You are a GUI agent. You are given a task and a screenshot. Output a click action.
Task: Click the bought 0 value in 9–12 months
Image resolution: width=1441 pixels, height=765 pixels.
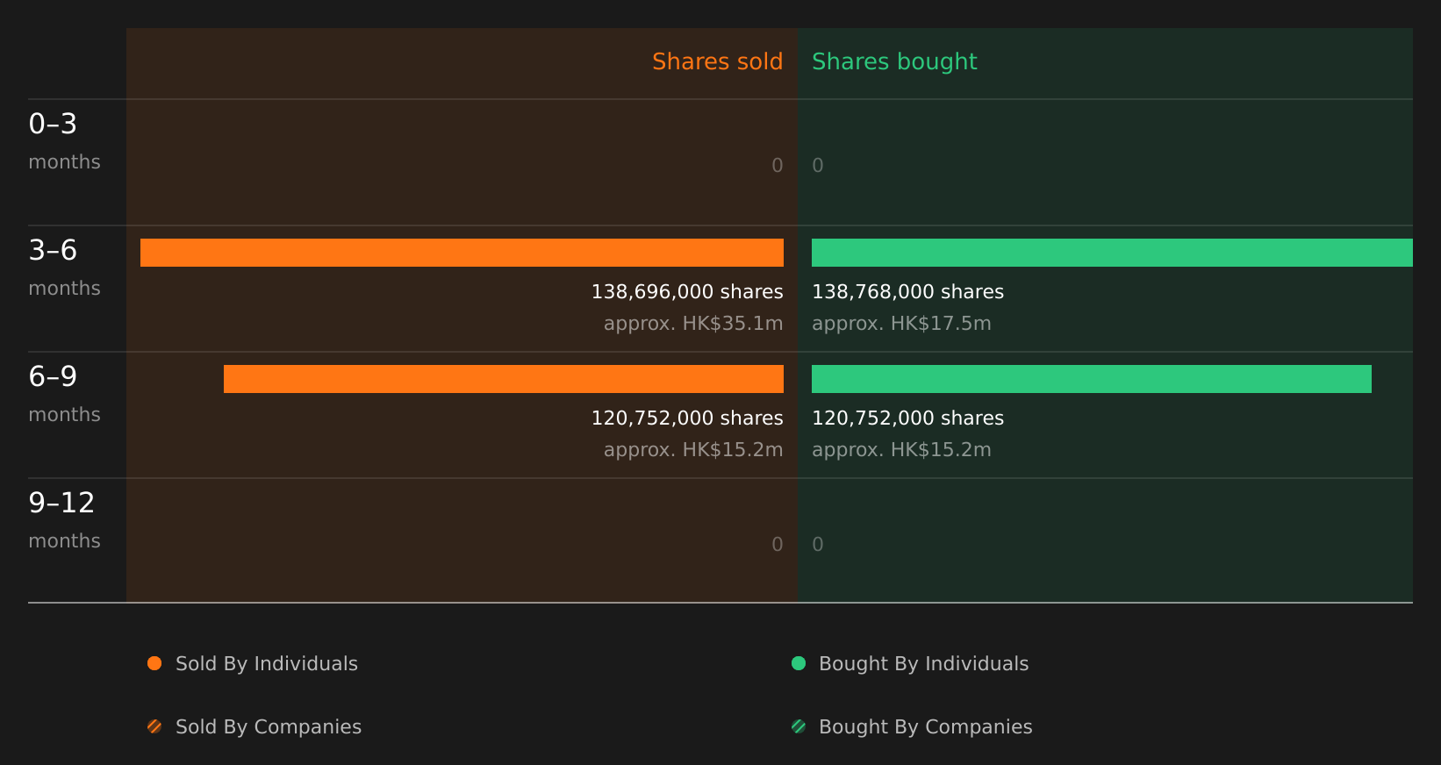[818, 545]
